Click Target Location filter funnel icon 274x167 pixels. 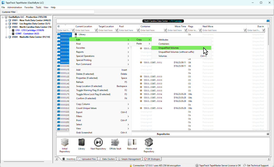click(116, 30)
